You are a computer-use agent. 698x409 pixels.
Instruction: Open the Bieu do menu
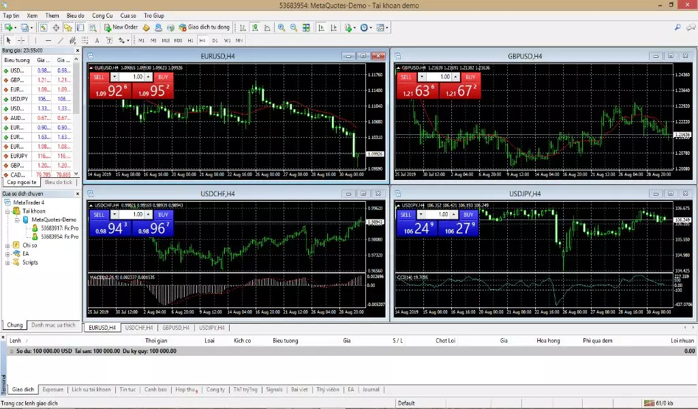coord(76,15)
